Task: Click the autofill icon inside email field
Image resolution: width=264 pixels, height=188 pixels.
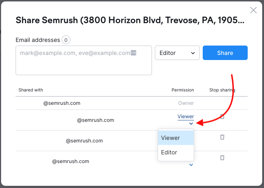Action: tap(133, 53)
